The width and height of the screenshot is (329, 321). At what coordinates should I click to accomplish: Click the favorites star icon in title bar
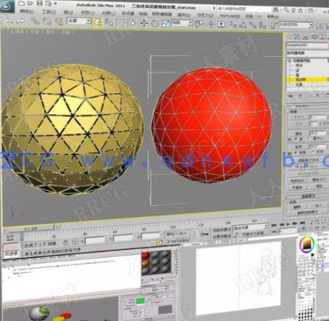(x=300, y=10)
